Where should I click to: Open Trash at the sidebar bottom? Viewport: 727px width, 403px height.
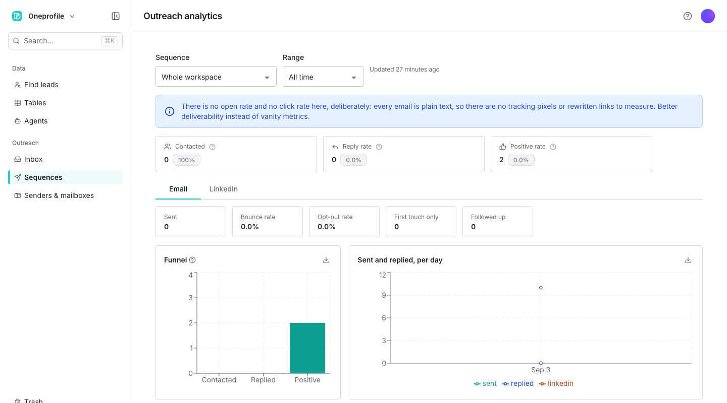(65, 400)
